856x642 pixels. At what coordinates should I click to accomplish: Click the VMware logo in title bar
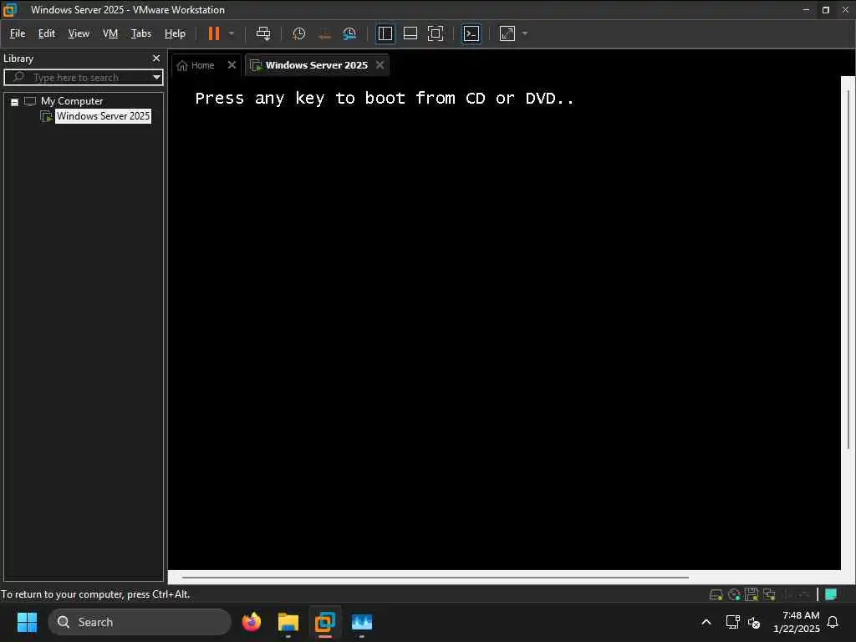pyautogui.click(x=10, y=10)
